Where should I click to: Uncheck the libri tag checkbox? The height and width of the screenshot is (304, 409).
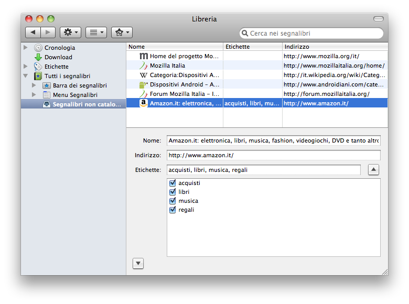173,192
